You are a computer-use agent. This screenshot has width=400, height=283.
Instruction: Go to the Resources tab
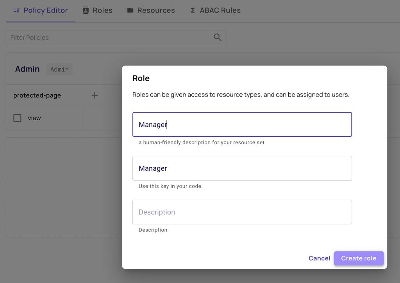(151, 10)
